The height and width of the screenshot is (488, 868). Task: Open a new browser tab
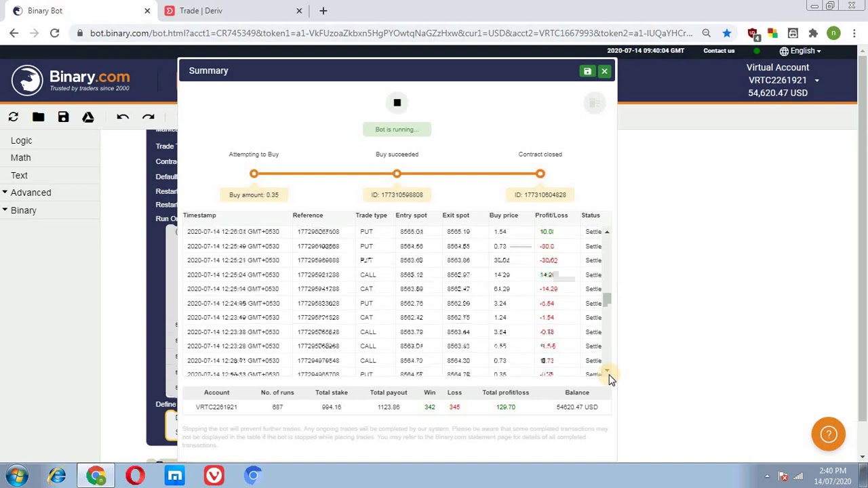[x=323, y=11]
